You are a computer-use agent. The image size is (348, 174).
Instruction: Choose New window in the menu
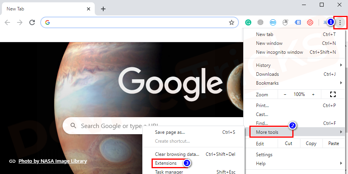point(294,43)
